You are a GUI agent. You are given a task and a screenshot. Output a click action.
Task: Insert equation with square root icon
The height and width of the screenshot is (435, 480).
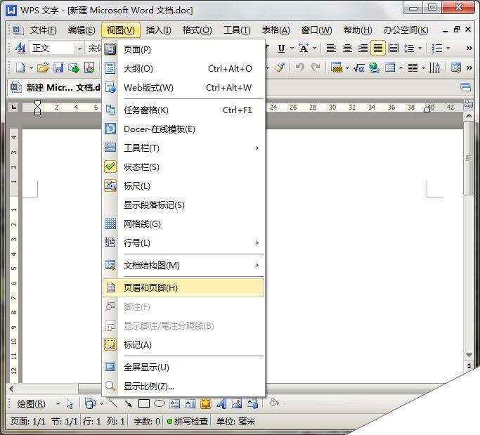click(358, 67)
